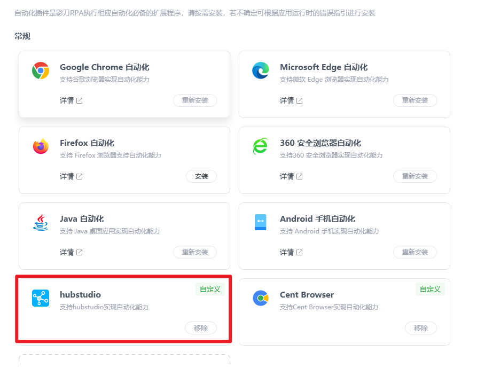The image size is (477, 367).
Task: Open 详情 link for Microsoft Edge 自动化
Action: (291, 100)
